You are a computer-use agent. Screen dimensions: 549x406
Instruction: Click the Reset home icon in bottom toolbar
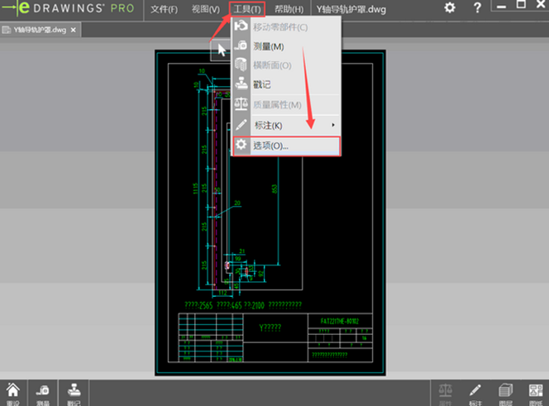(x=12, y=392)
